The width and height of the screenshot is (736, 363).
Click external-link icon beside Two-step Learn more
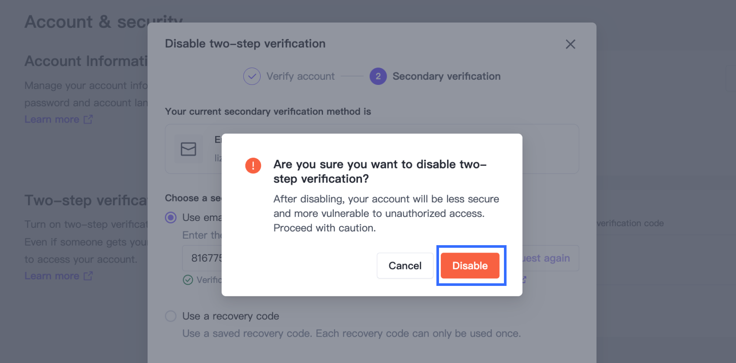click(x=88, y=276)
